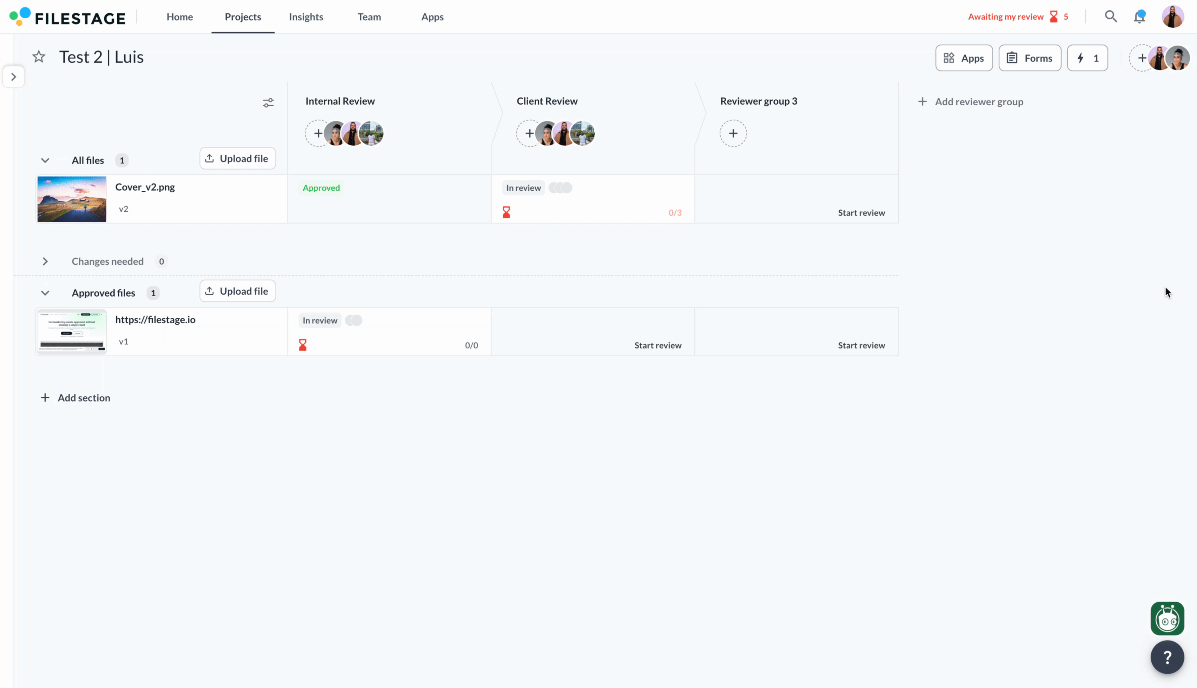Screen dimensions: 1197x688
Task: Go to the Insights tab
Action: 306,17
